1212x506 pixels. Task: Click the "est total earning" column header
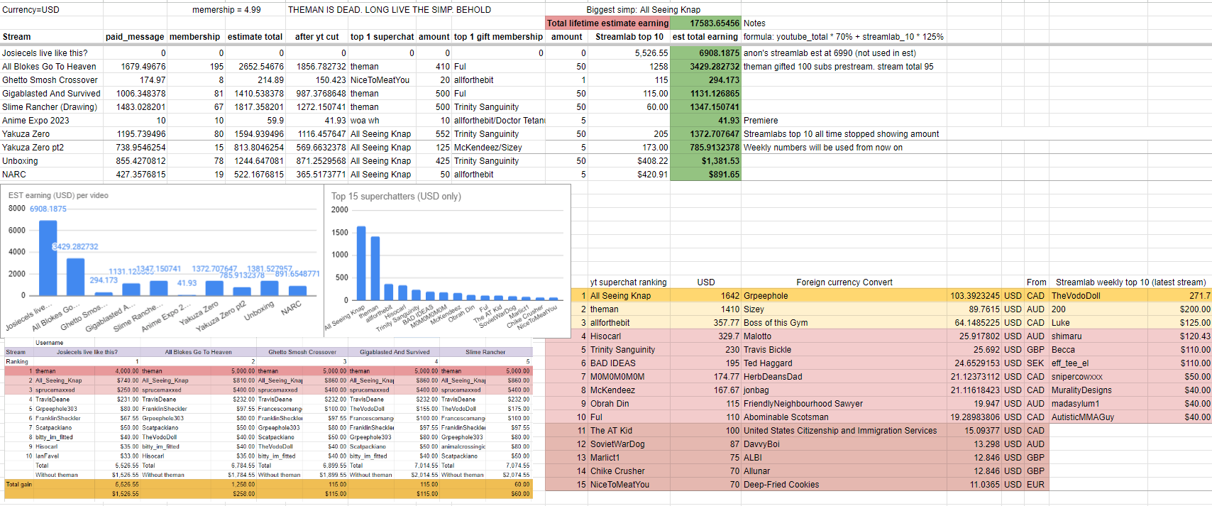(x=705, y=37)
